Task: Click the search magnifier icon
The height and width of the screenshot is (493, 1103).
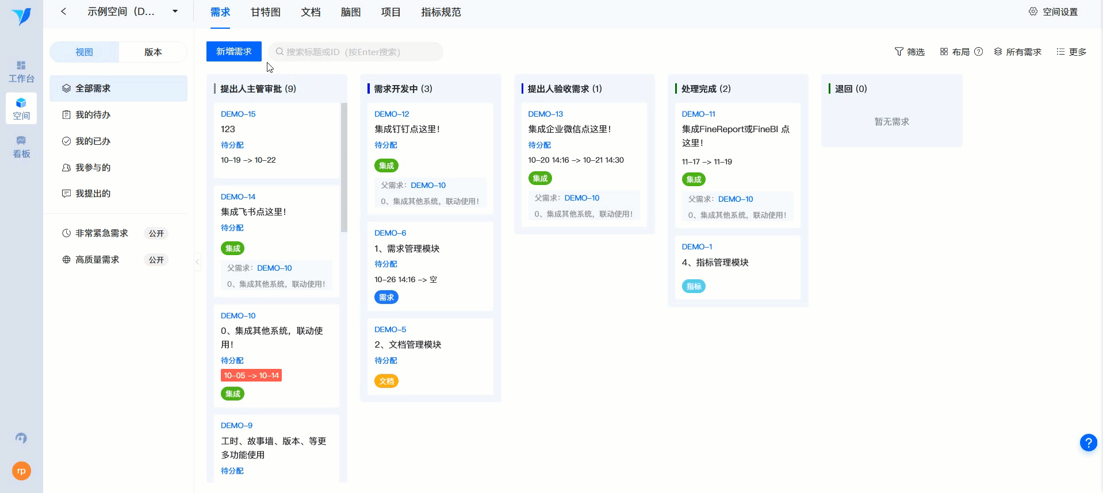Action: click(279, 52)
